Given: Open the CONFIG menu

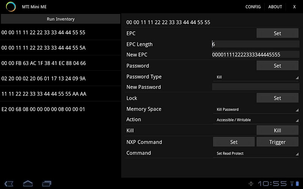Looking at the screenshot, I should click(253, 7).
